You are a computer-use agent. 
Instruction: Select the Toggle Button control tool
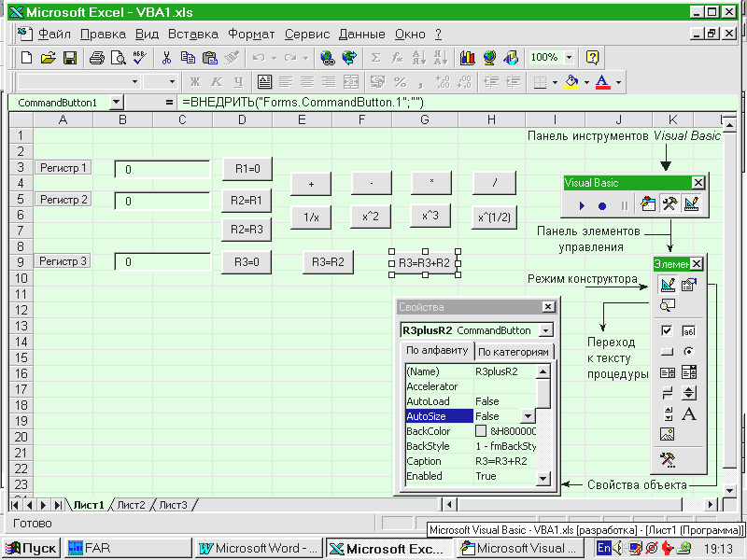point(667,393)
